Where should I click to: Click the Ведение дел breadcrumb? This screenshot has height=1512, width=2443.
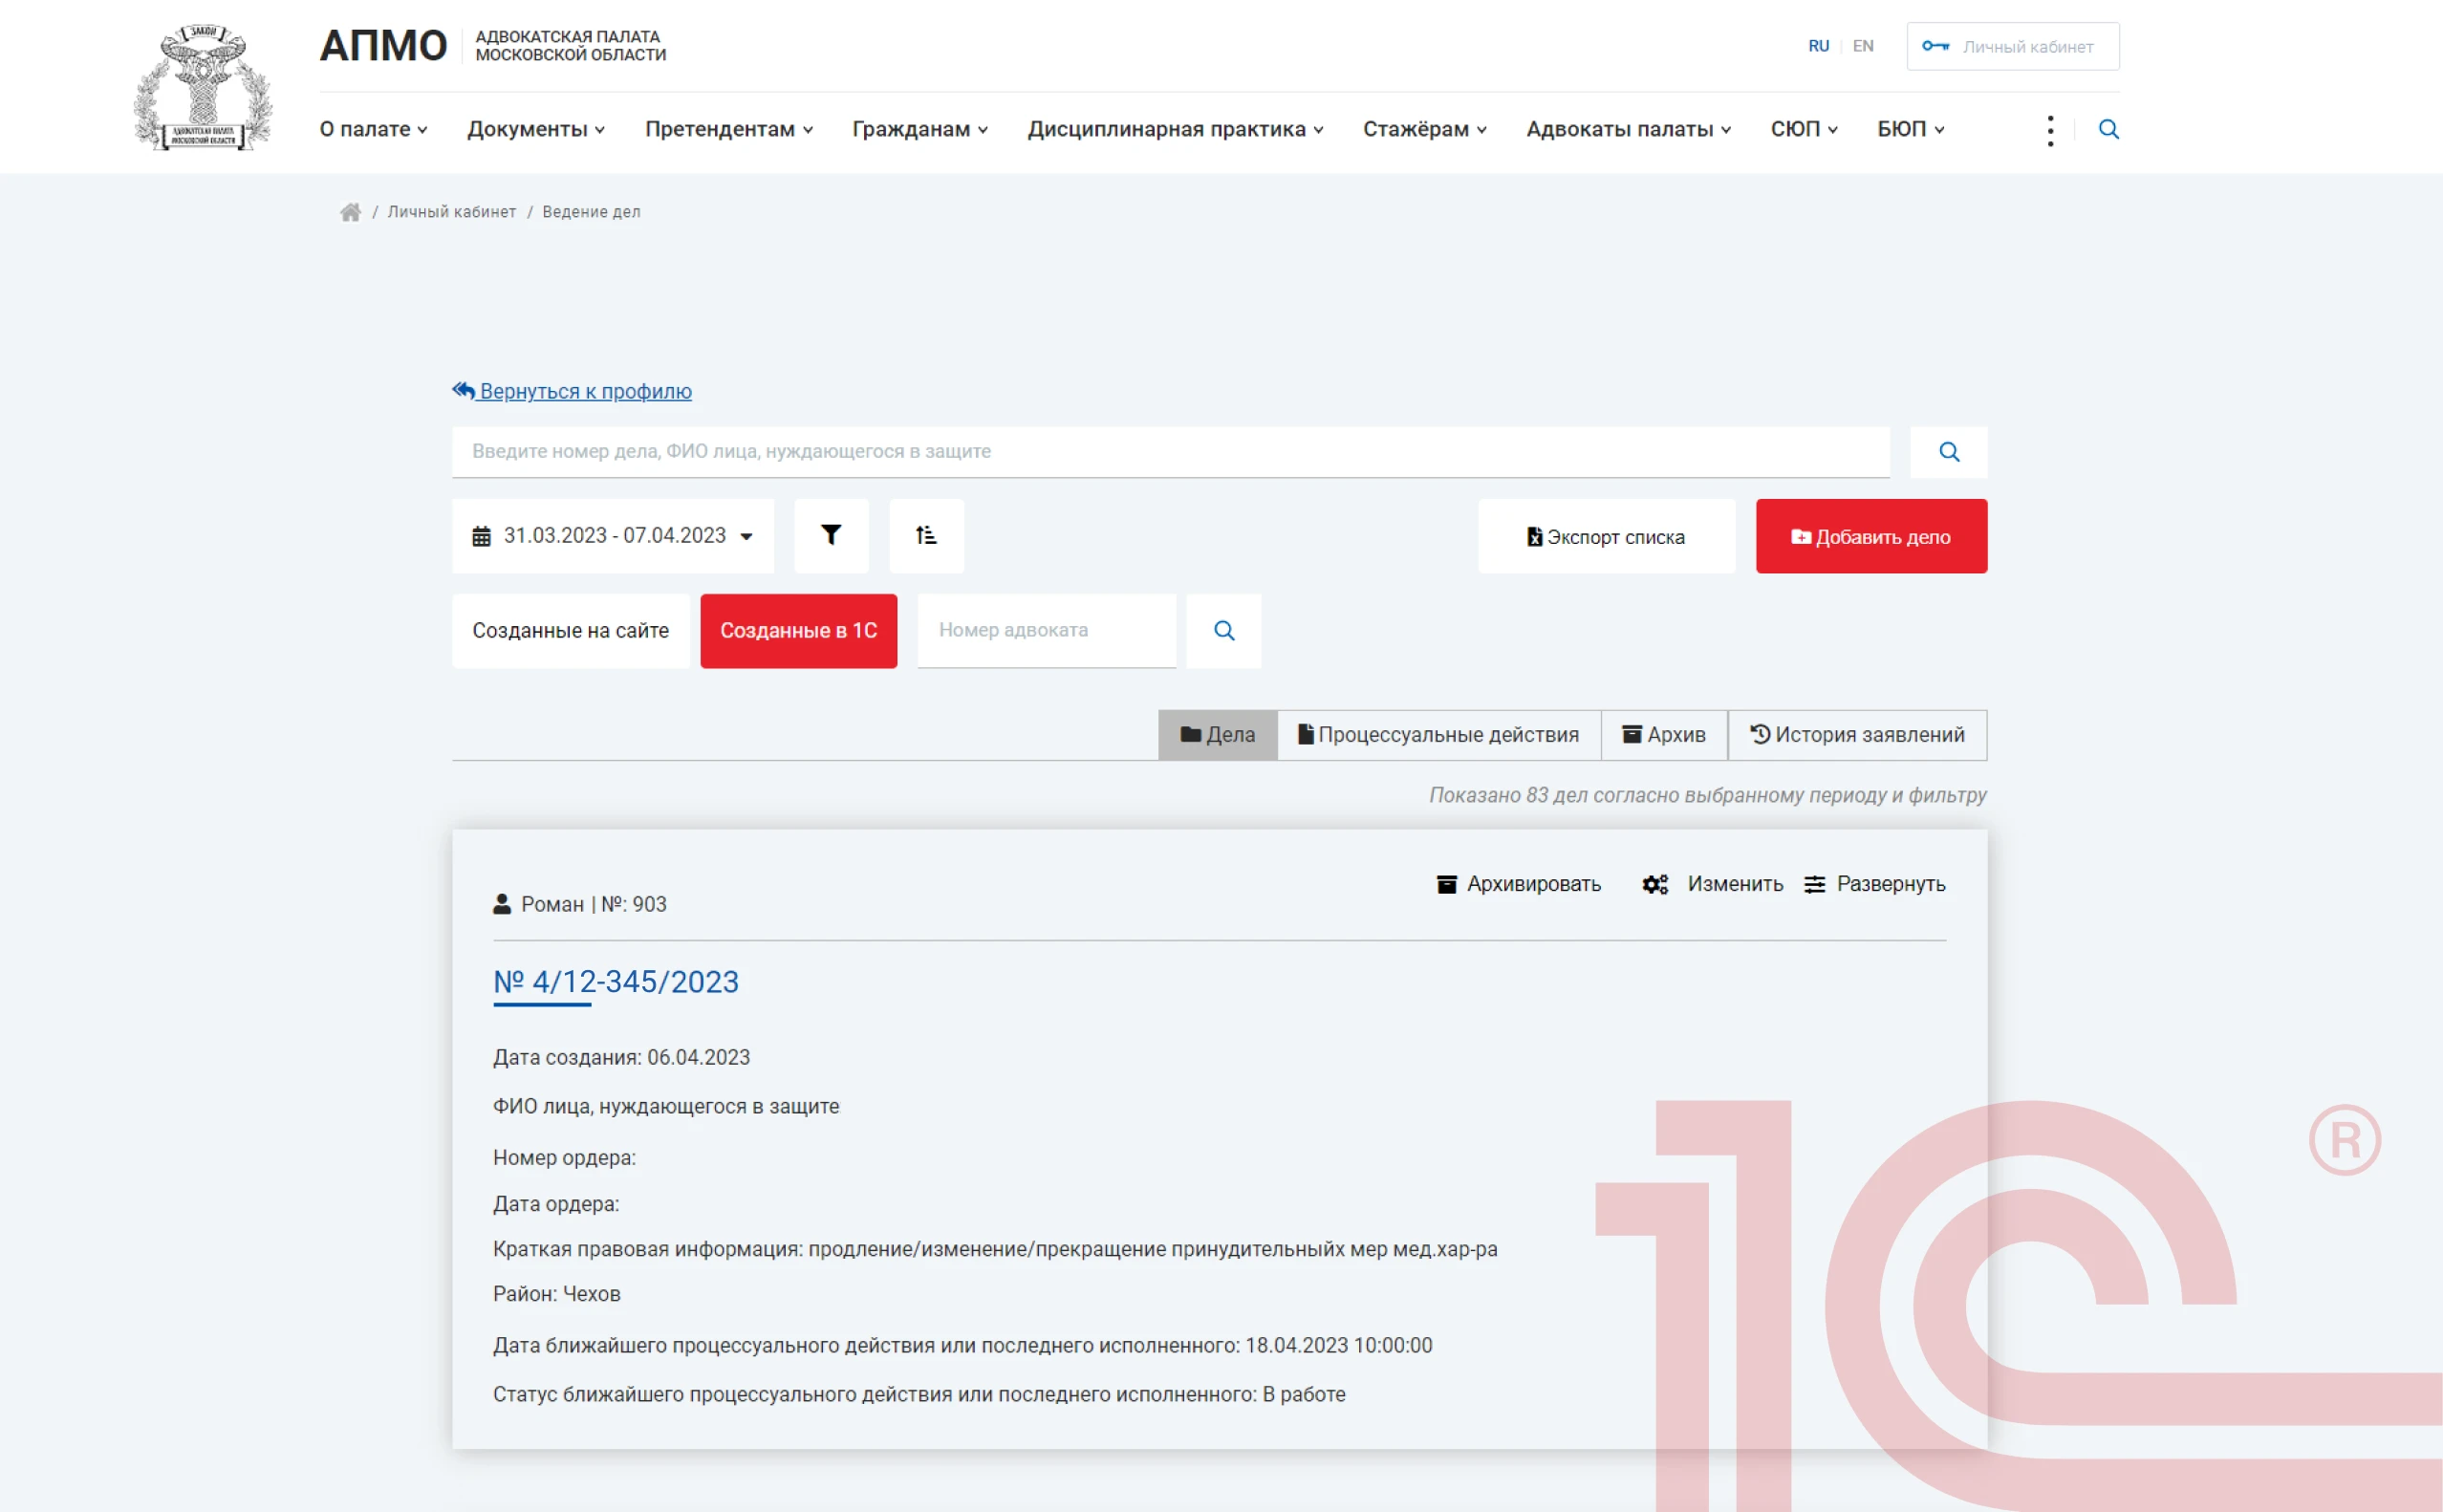point(591,212)
